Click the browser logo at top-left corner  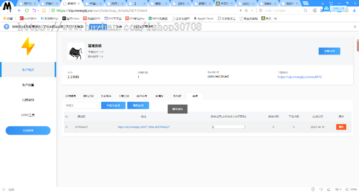pyautogui.click(x=7, y=7)
